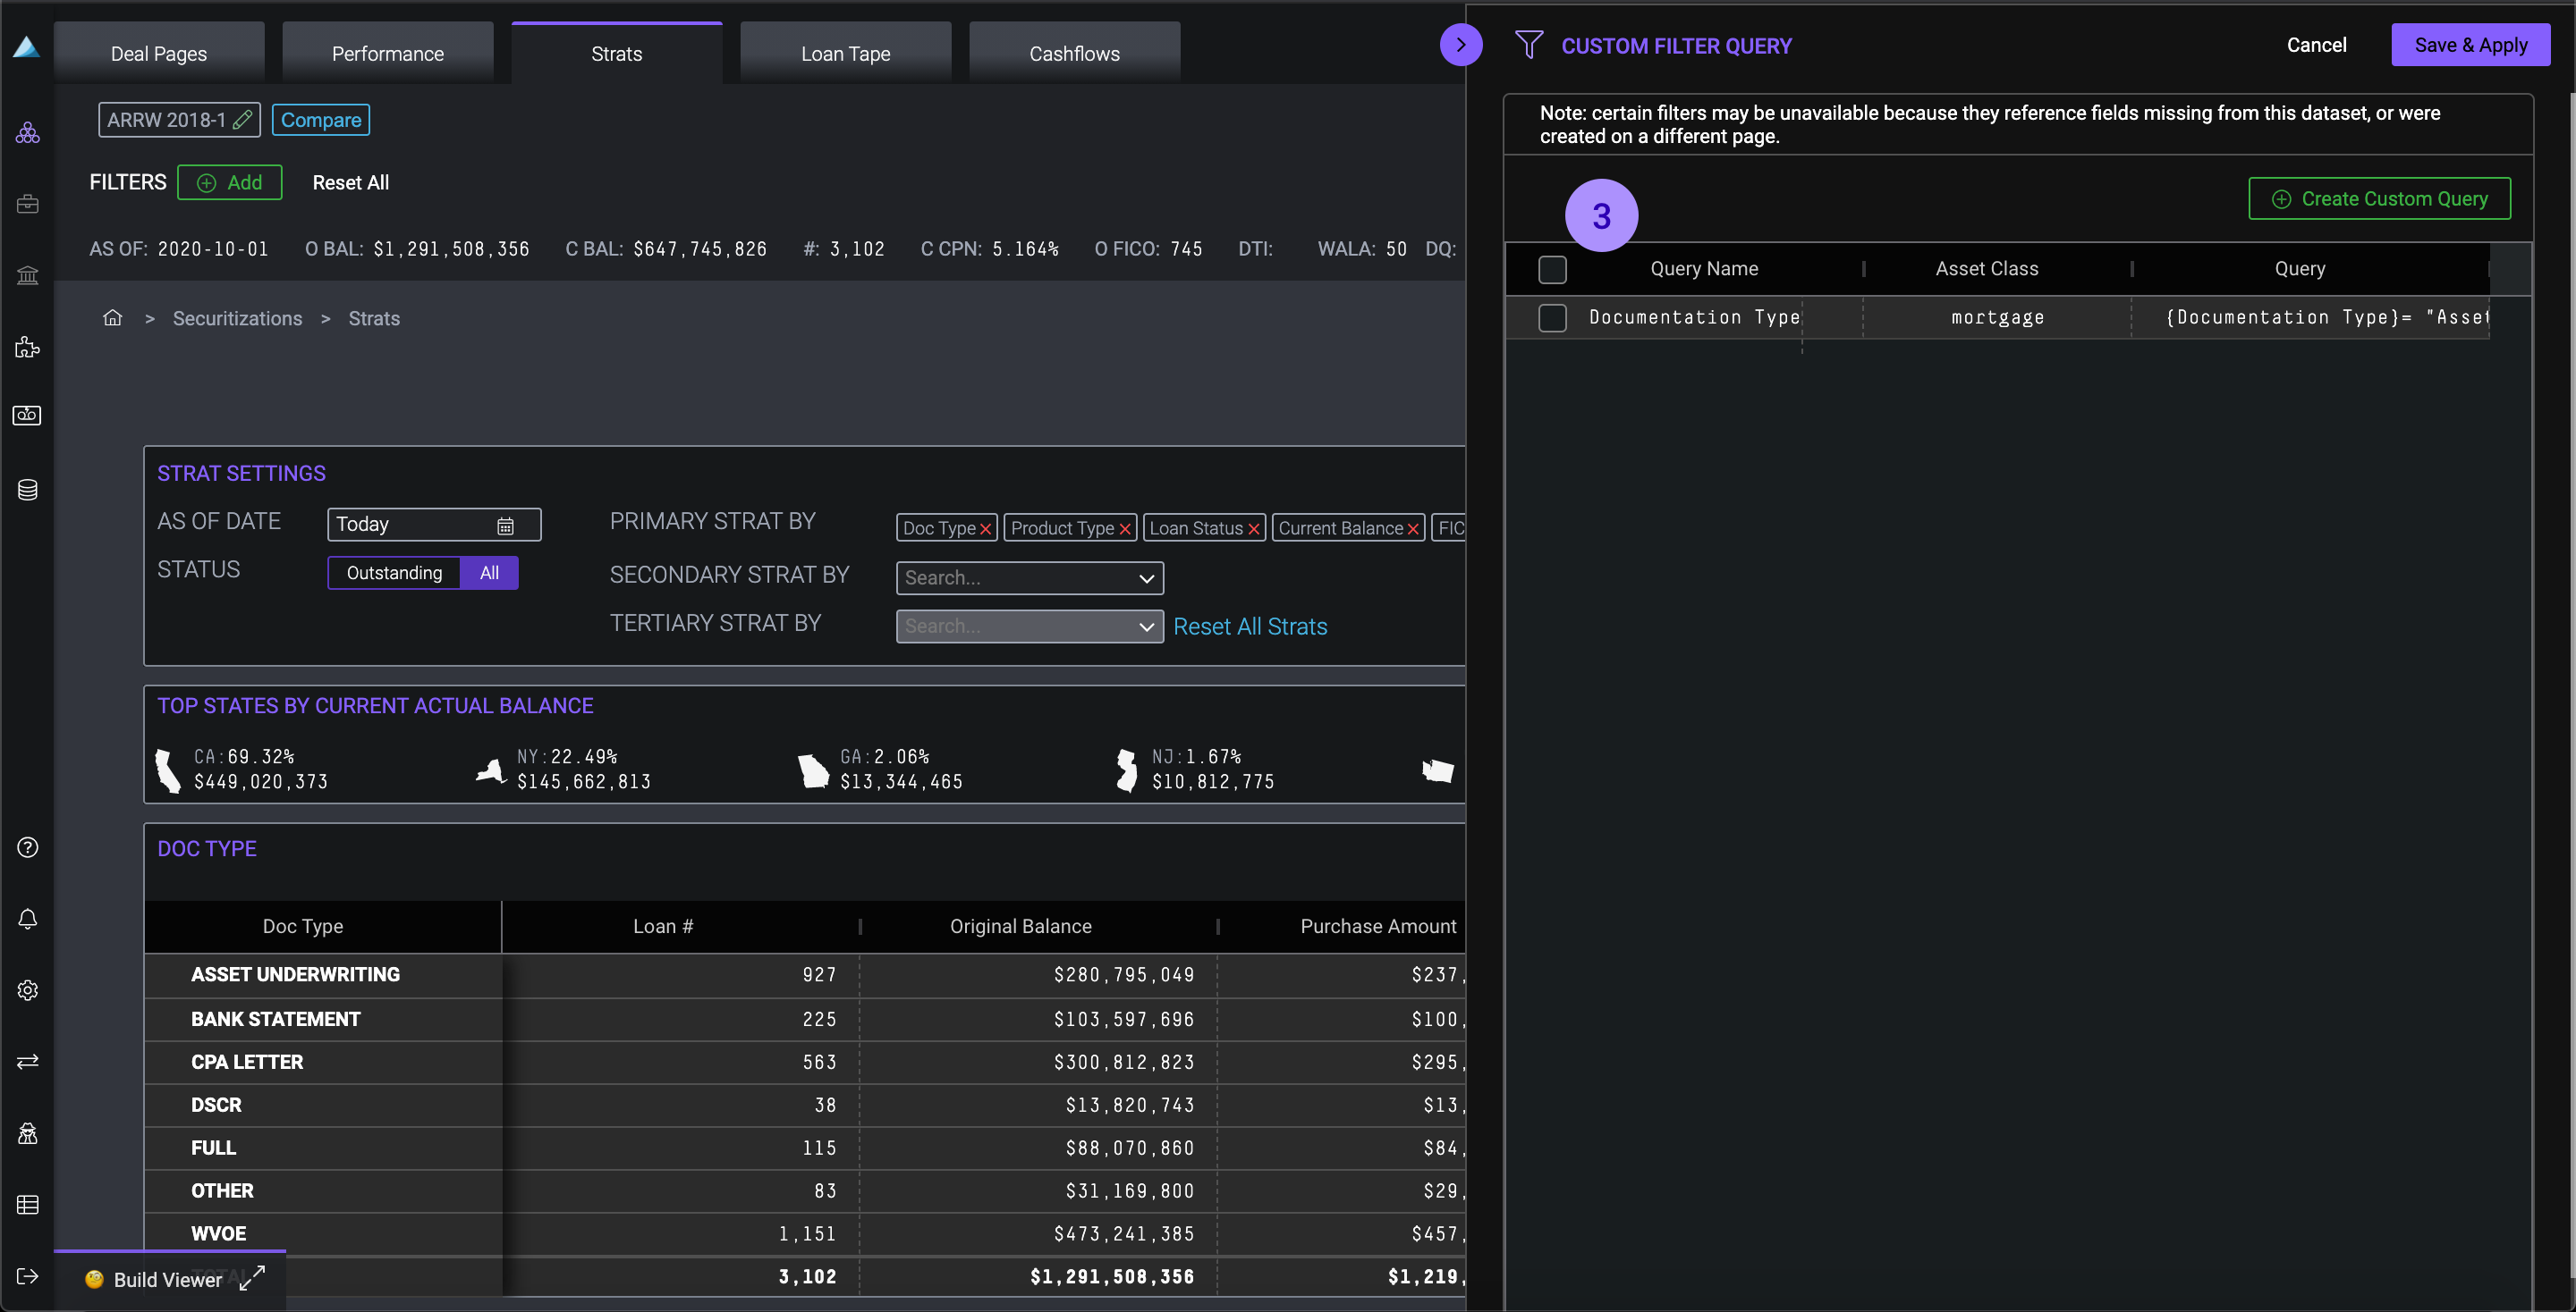Image resolution: width=2576 pixels, height=1312 pixels.
Task: Click Save & Apply button
Action: click(x=2470, y=45)
